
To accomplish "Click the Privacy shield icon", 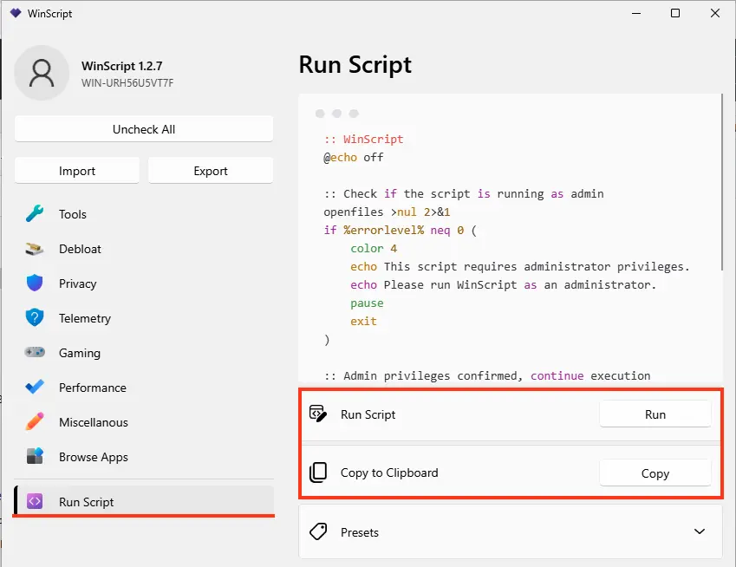I will click(35, 283).
